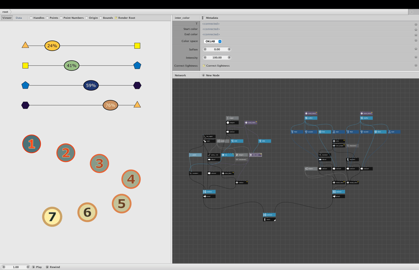Select the combine3 node
This screenshot has height=270, width=419.
click(269, 215)
